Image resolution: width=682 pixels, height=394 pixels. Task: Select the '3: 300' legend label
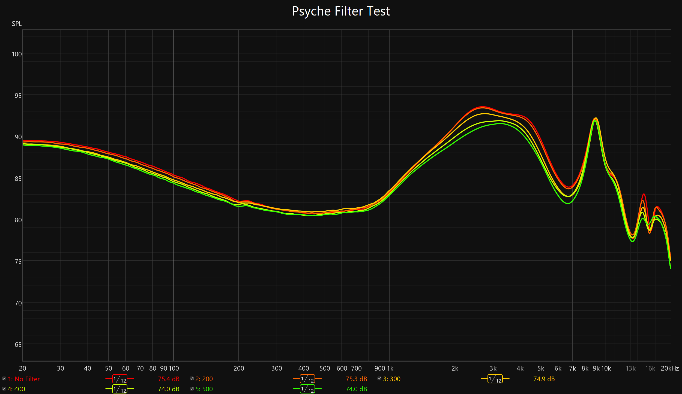(392, 379)
